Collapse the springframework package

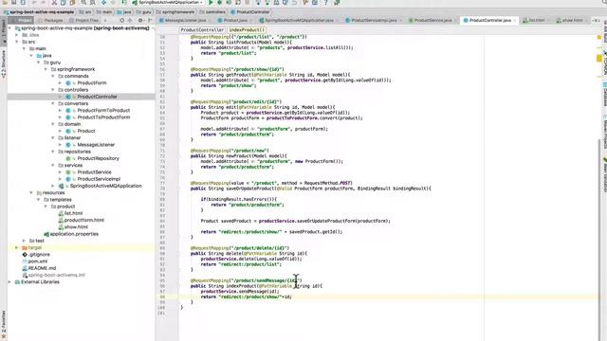46,69
